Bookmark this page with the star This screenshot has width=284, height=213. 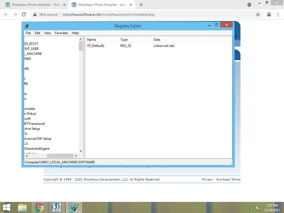pyautogui.click(x=258, y=14)
